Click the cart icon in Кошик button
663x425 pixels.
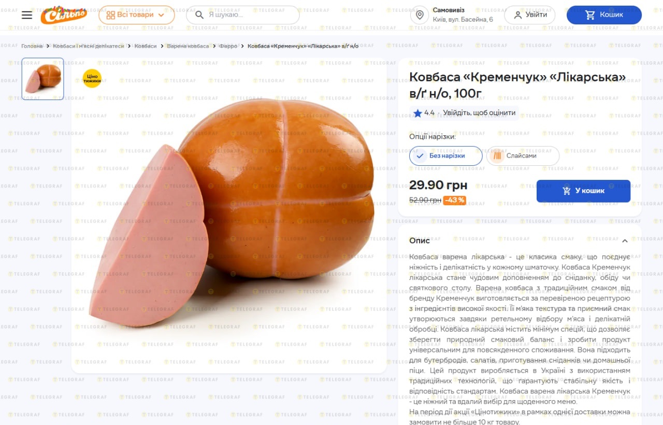(x=590, y=15)
